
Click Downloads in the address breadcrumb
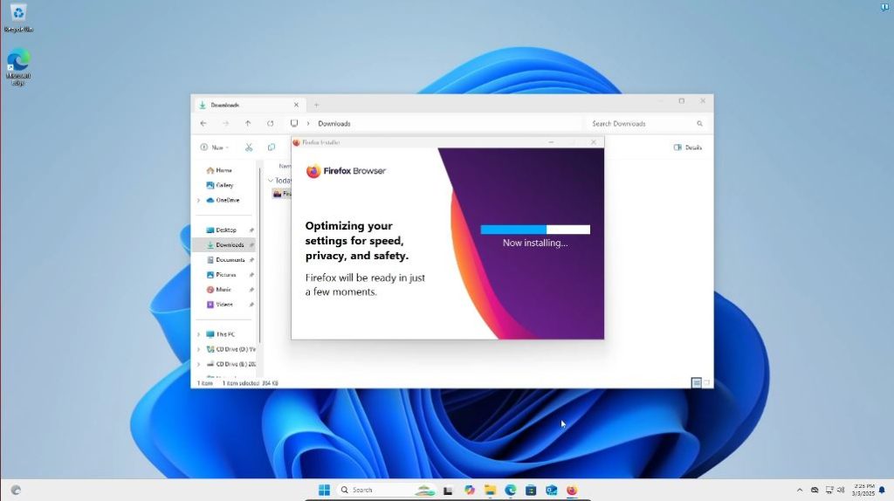click(334, 123)
